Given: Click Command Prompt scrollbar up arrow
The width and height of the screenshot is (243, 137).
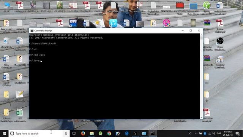Looking at the screenshot, I should tap(202, 35).
